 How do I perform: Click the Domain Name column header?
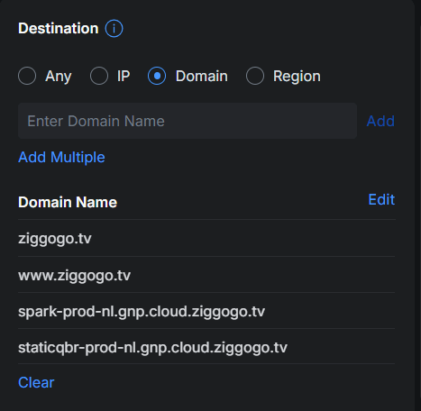pyautogui.click(x=68, y=202)
